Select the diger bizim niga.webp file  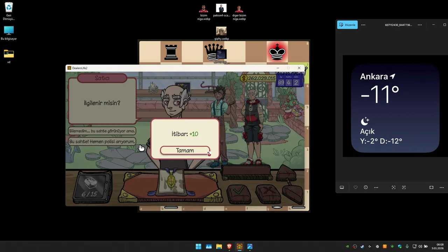[x=239, y=12]
